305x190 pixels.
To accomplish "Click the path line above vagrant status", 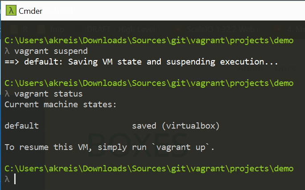I will 149,83.
